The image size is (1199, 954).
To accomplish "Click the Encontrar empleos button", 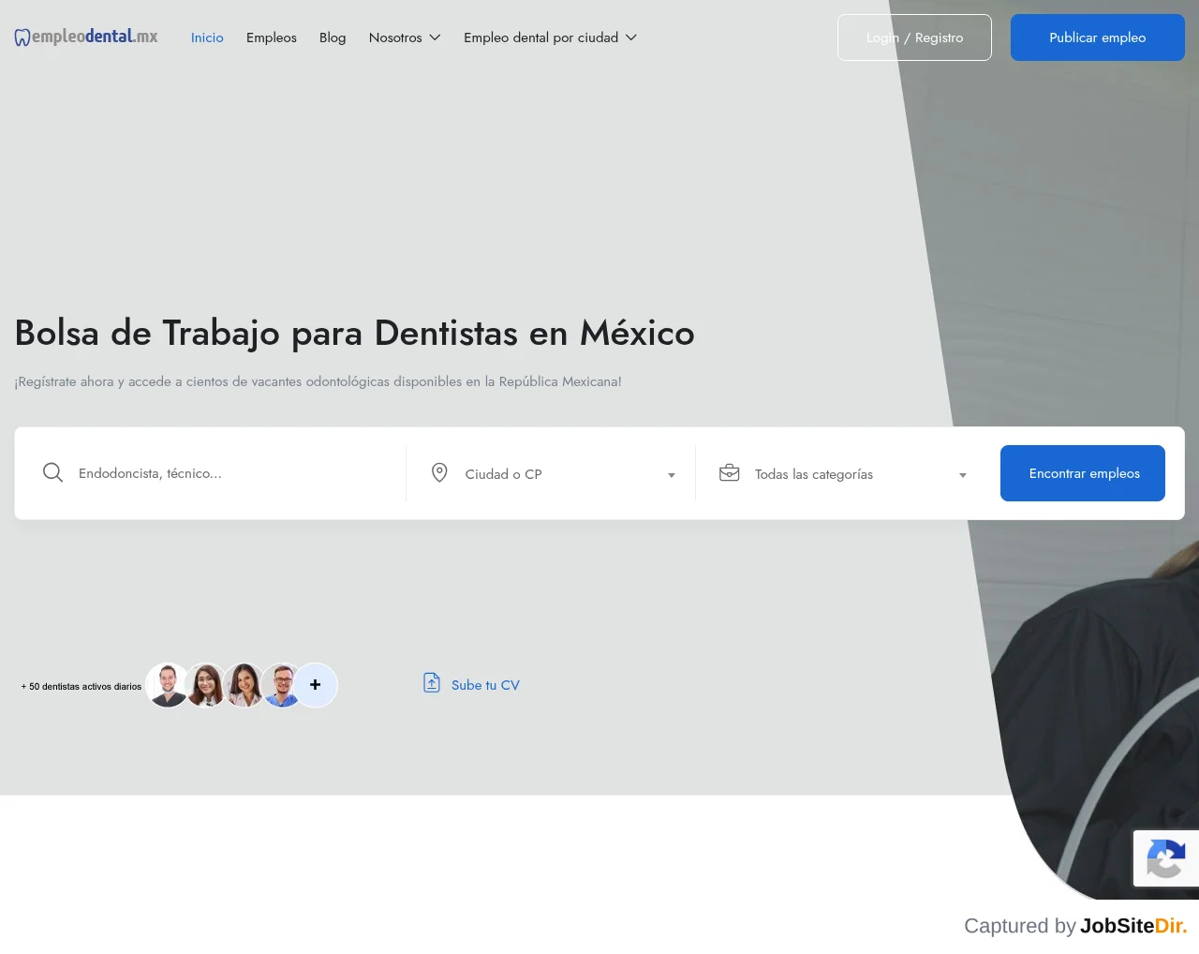I will tap(1083, 473).
